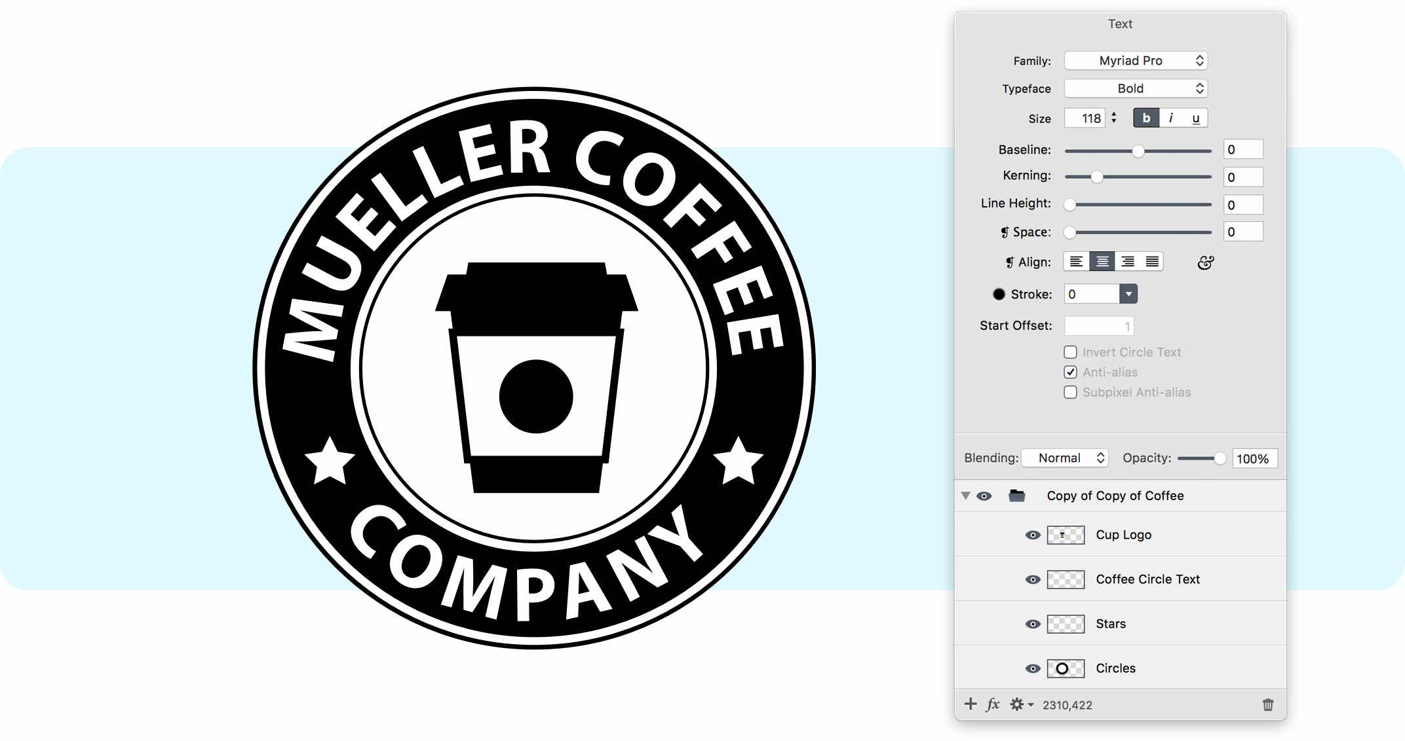1405x741 pixels.
Task: Click the Bold typeface icon
Action: pyautogui.click(x=1145, y=118)
